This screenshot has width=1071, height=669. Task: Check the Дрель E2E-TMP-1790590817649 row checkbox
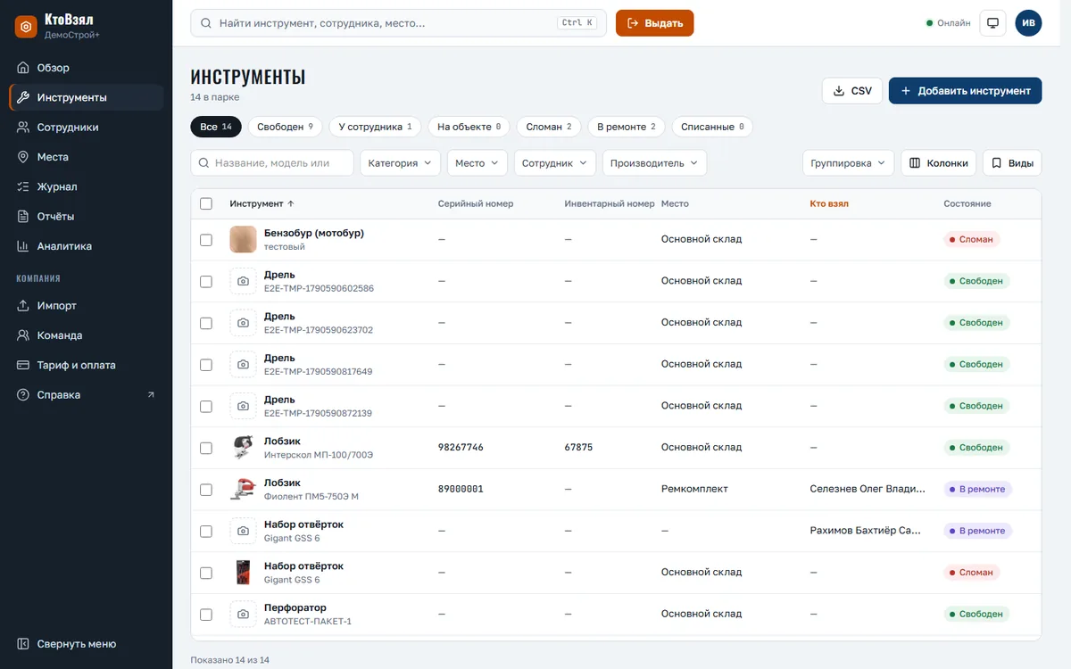pos(206,365)
